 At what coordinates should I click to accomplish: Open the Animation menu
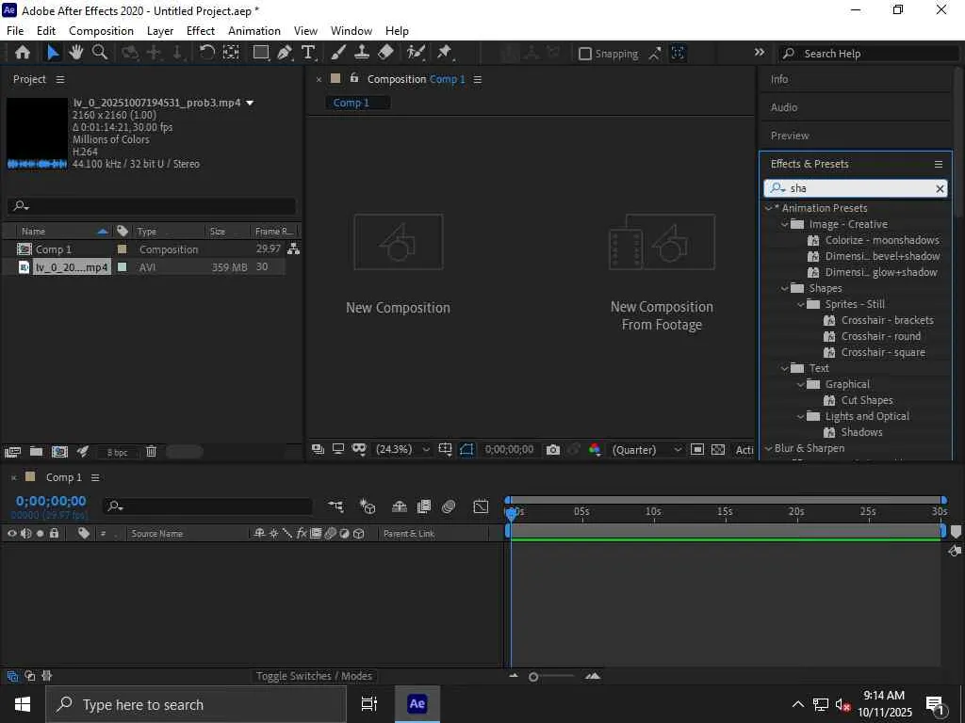tap(254, 31)
